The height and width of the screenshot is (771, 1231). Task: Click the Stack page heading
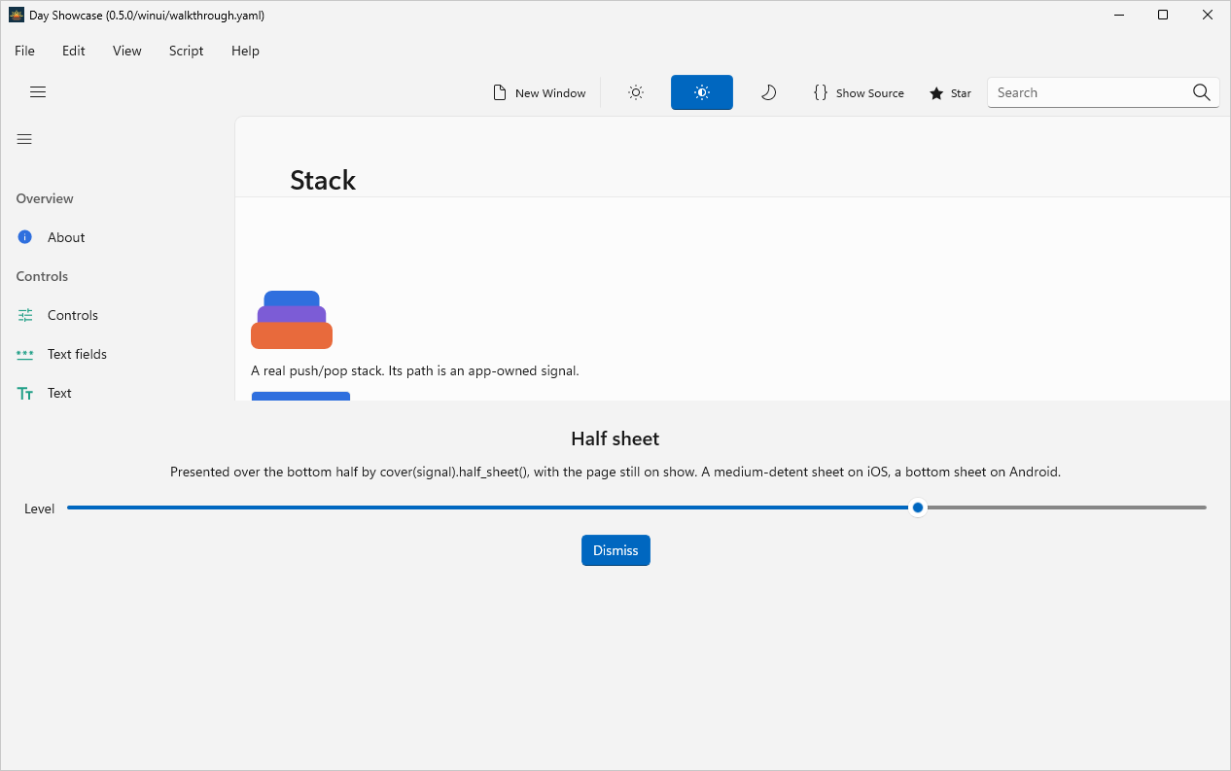pyautogui.click(x=323, y=180)
